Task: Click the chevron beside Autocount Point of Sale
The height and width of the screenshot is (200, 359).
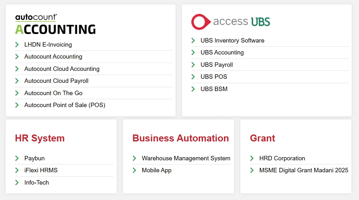Action: (x=17, y=105)
